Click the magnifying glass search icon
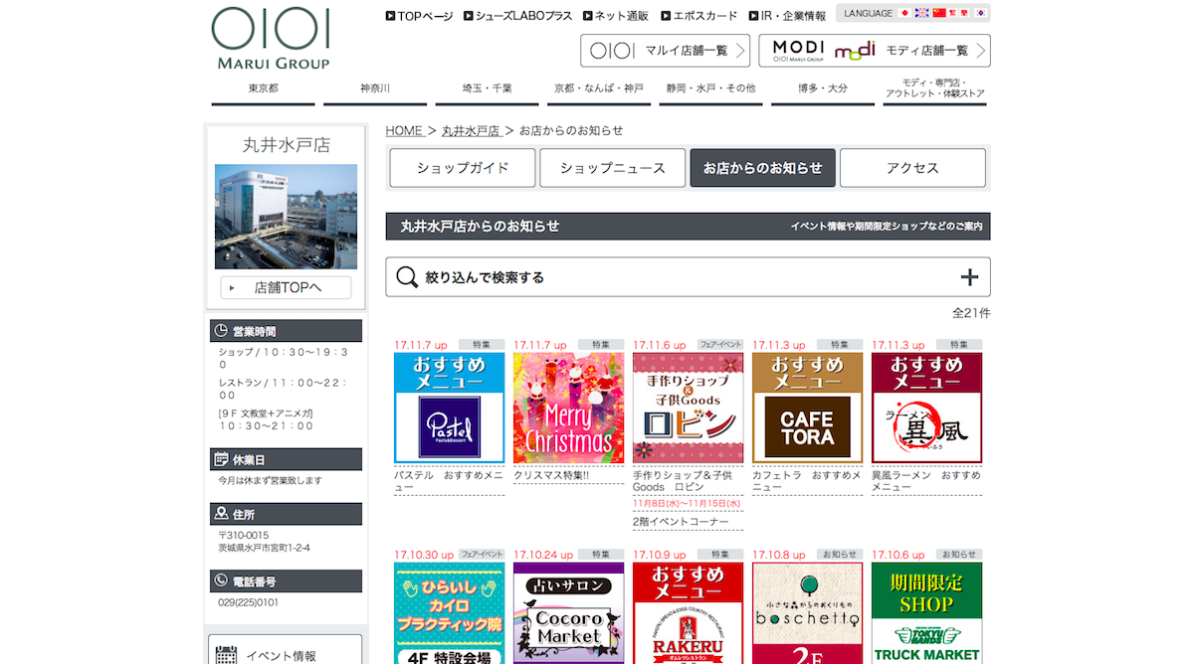The image size is (1194, 664). (x=407, y=277)
